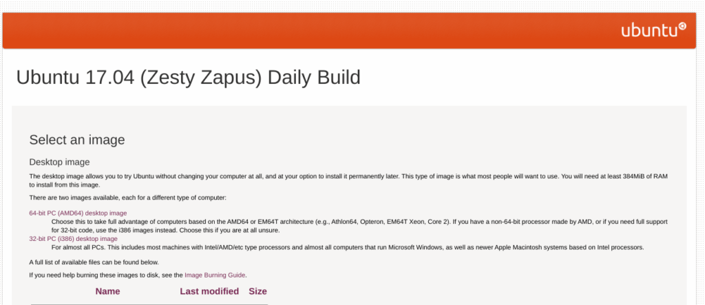Sort the file list by Last modified
This screenshot has width=705, height=305.
click(x=209, y=291)
